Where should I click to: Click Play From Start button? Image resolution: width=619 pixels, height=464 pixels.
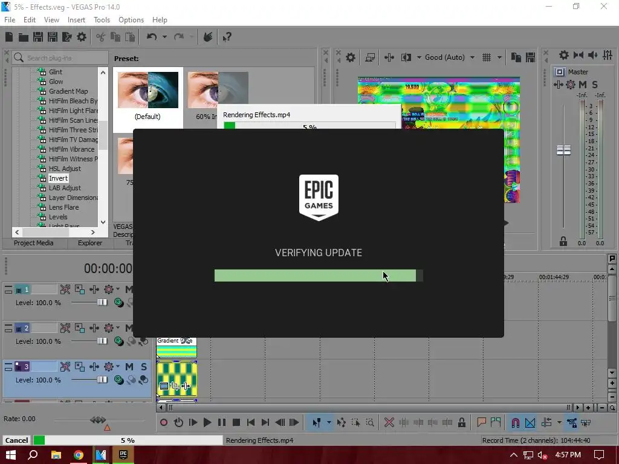pos(193,422)
